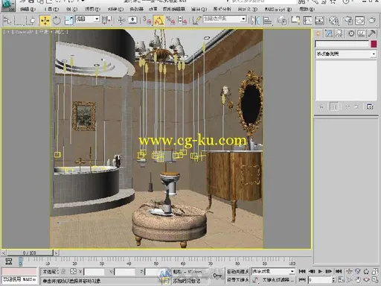This screenshot has width=381, height=286.
Task: Switch to the Create command panel
Action: tap(318, 34)
